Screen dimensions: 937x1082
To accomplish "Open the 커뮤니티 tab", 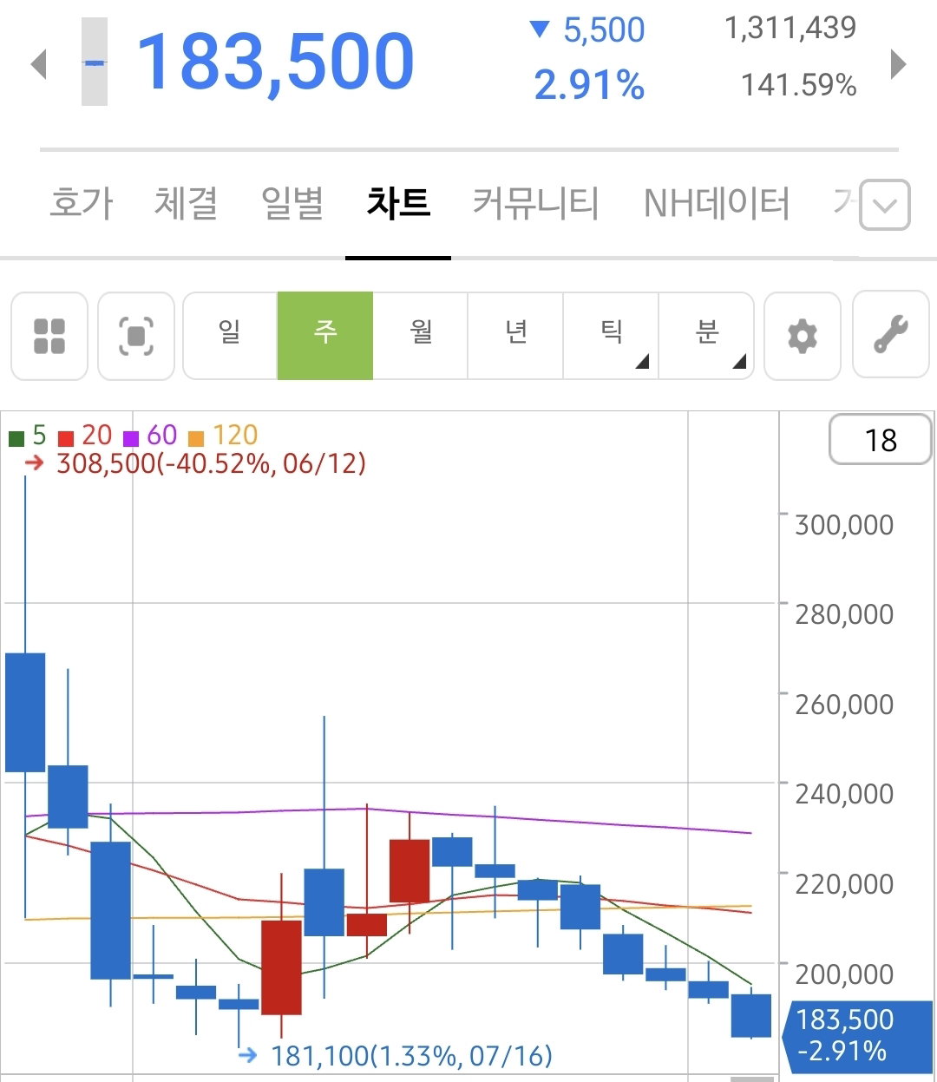I will pos(535,203).
